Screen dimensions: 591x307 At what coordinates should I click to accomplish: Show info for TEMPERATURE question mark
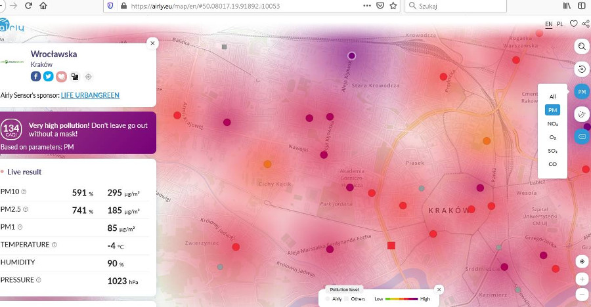pyautogui.click(x=55, y=245)
